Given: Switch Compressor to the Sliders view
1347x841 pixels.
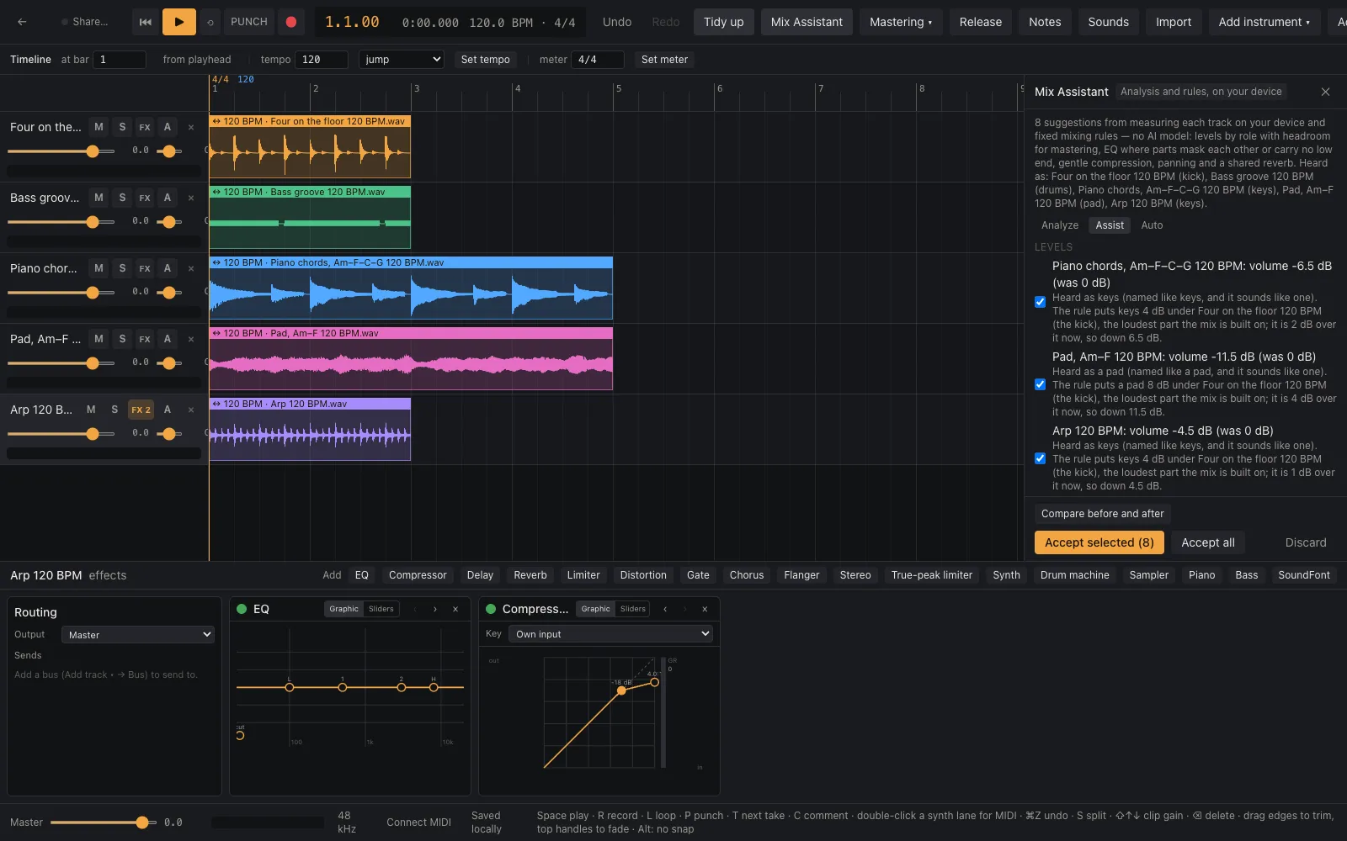Looking at the screenshot, I should [x=633, y=609].
